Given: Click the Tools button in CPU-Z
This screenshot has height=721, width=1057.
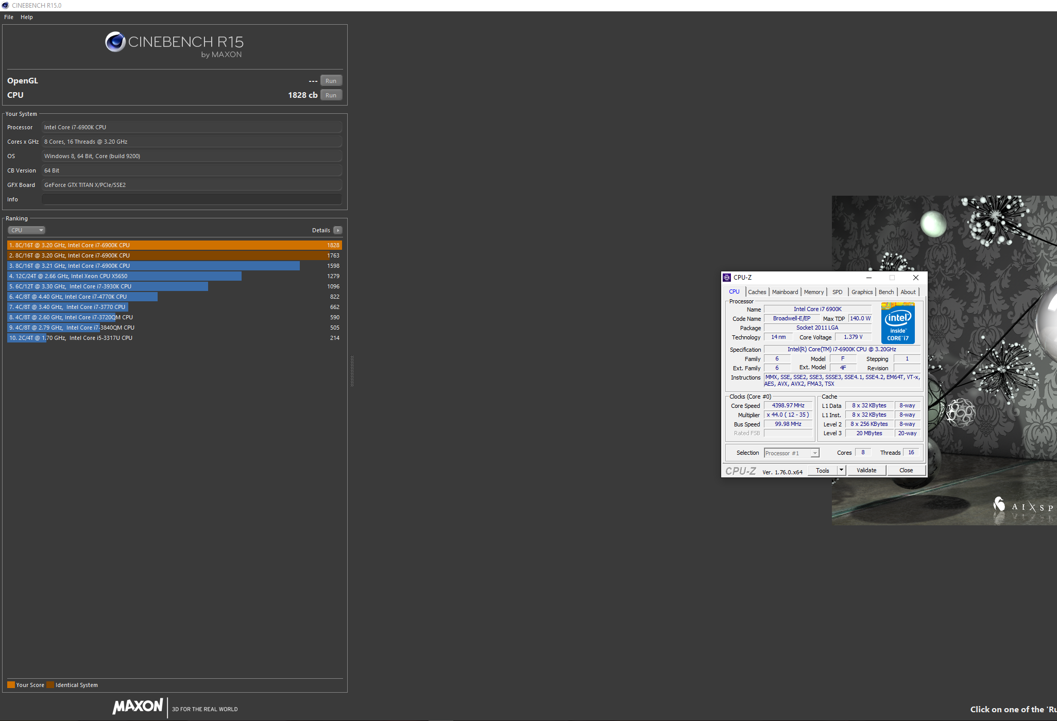Looking at the screenshot, I should pos(823,471).
